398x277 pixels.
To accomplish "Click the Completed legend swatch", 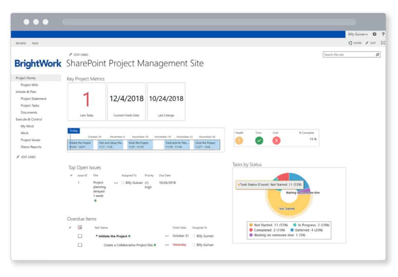I will (251, 230).
